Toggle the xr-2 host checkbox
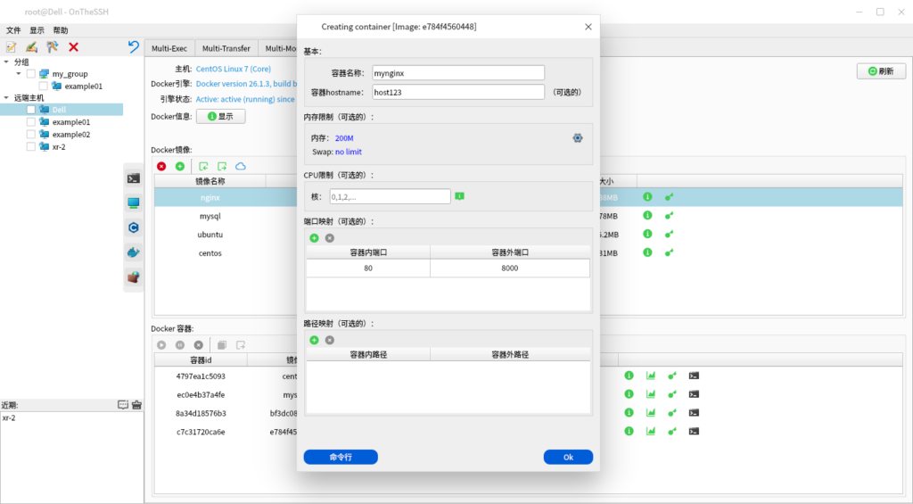 (x=31, y=147)
